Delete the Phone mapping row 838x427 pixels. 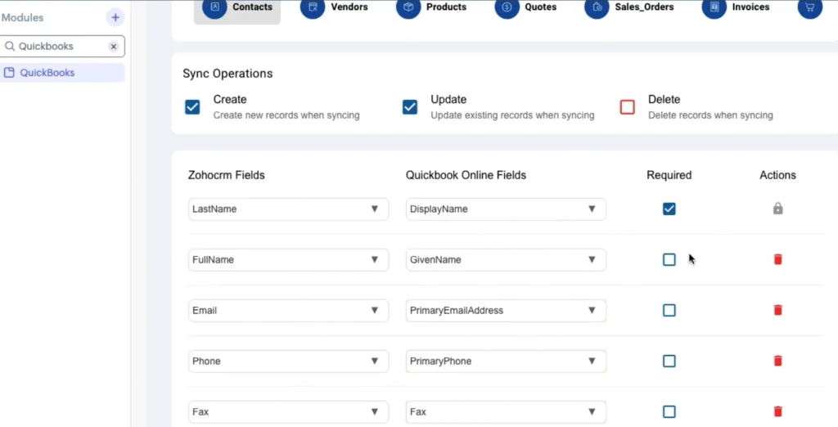[x=777, y=361]
